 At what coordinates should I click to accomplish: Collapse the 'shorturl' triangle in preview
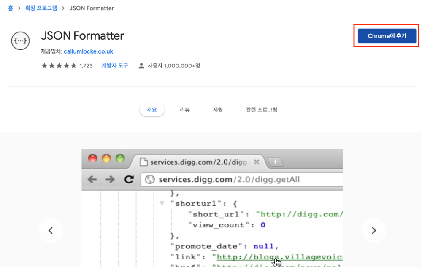click(162, 203)
